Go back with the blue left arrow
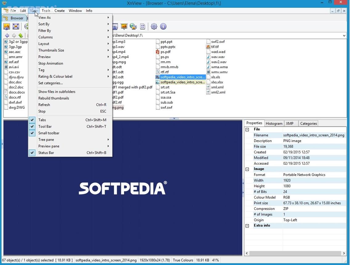350x265 pixels. pyautogui.click(x=7, y=35)
